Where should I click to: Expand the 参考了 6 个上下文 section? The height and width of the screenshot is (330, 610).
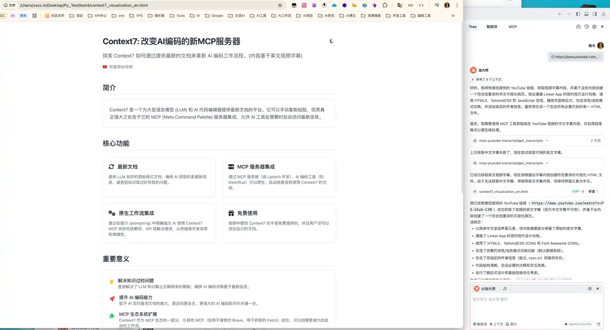(487, 80)
